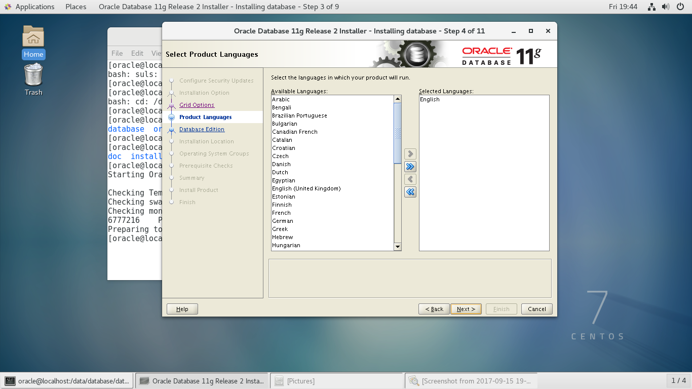Open the Trash desktop icon

click(33, 79)
